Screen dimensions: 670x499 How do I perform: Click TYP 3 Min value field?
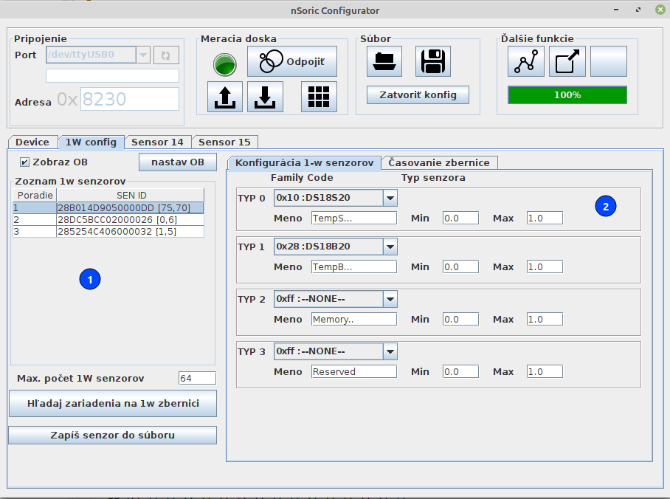[x=460, y=371]
